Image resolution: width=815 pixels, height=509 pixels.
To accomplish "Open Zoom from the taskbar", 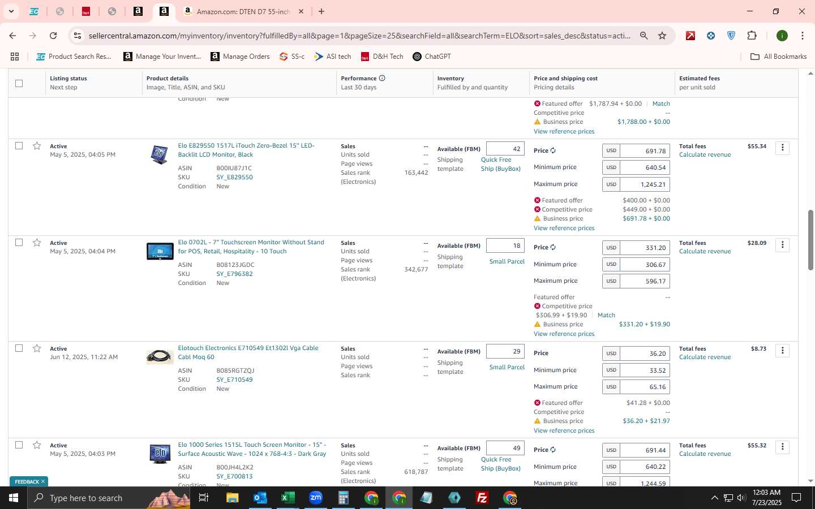I will click(315, 498).
